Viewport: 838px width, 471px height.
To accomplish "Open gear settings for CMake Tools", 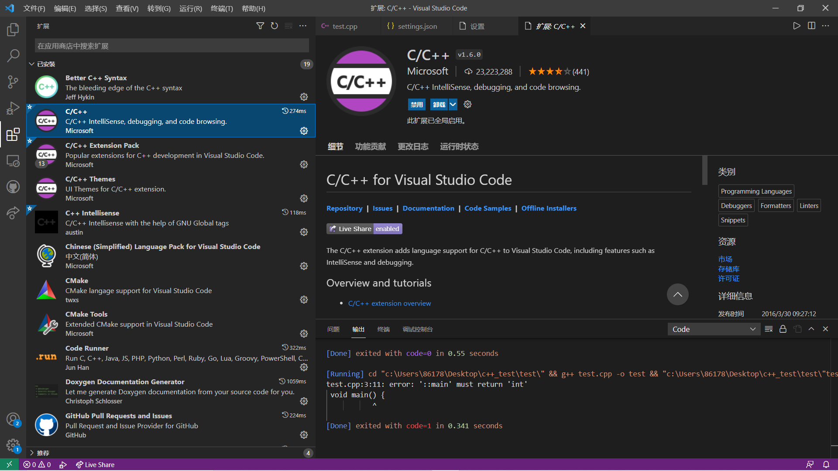I will pyautogui.click(x=304, y=334).
